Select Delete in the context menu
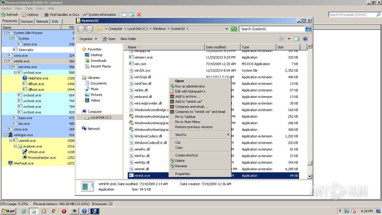Viewport: 382px width, 215px height. pyautogui.click(x=200, y=161)
